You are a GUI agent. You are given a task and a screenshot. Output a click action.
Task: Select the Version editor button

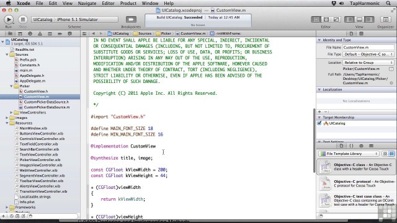coord(336,19)
